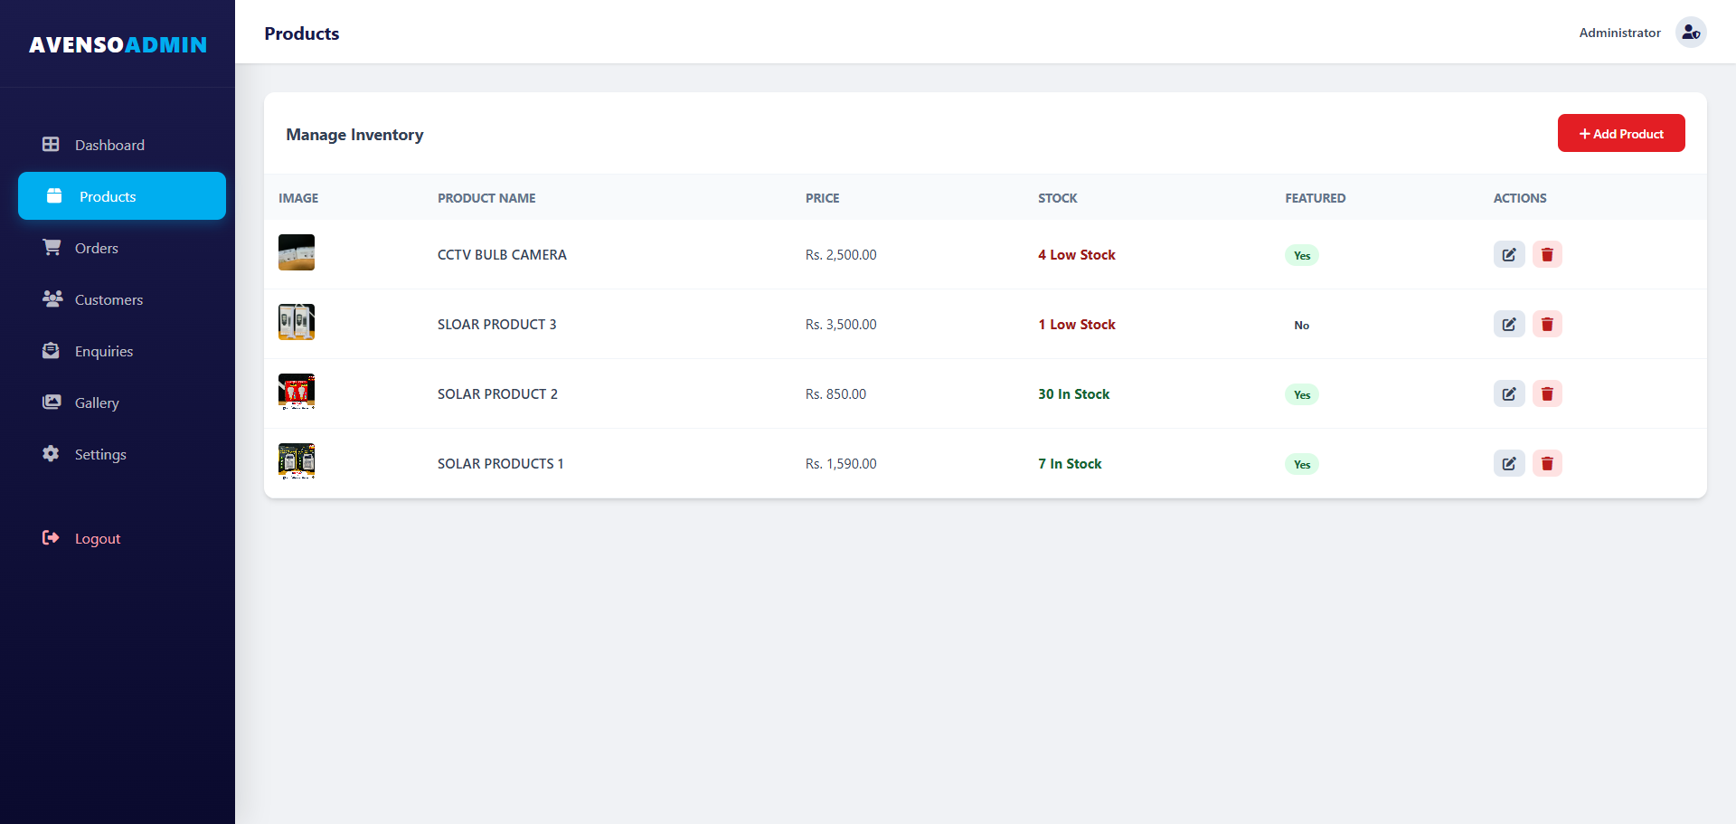Edit the CCTV BULB CAMERA product
The width and height of the screenshot is (1736, 824).
[1509, 254]
